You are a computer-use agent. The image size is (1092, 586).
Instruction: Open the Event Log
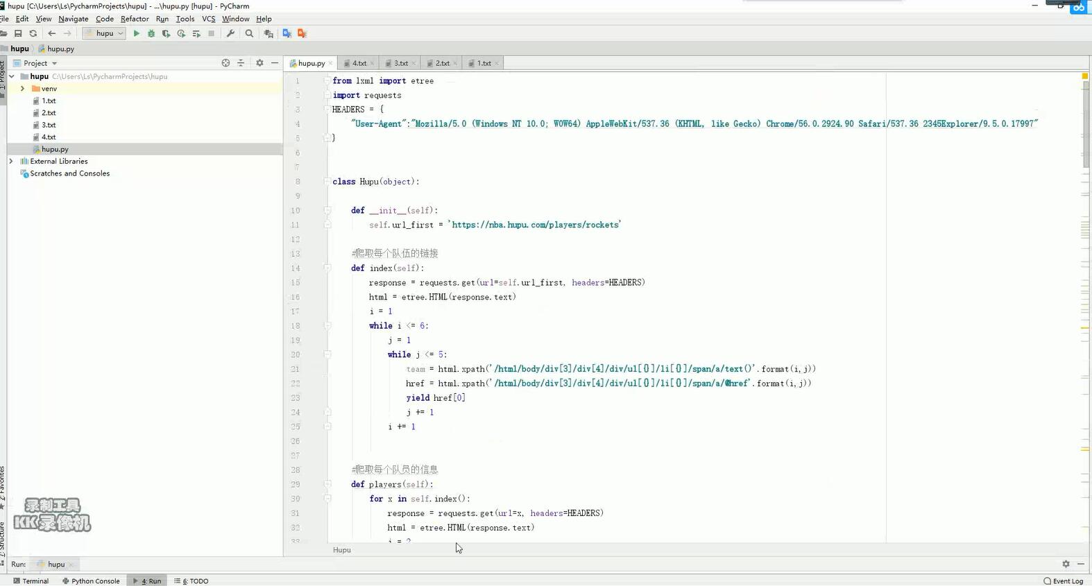1064,581
